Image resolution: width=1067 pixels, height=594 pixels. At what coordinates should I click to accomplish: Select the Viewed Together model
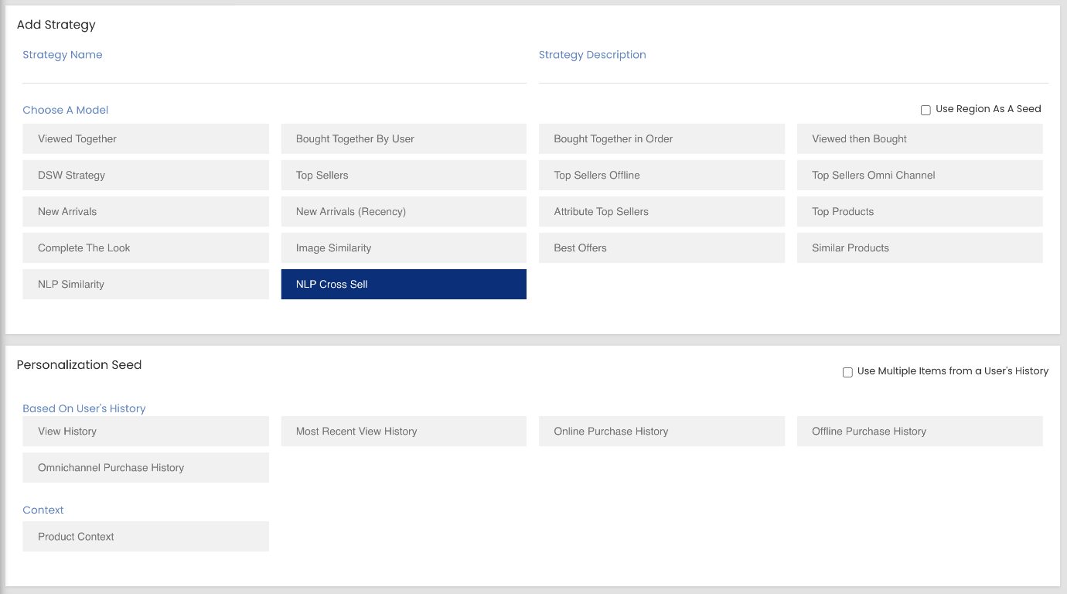coord(145,139)
